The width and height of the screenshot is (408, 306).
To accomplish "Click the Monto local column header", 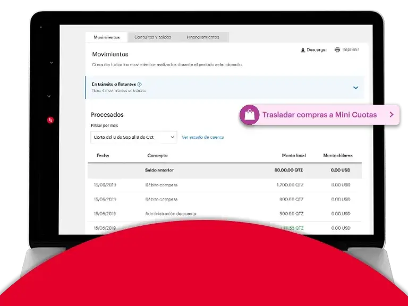I will tap(294, 155).
